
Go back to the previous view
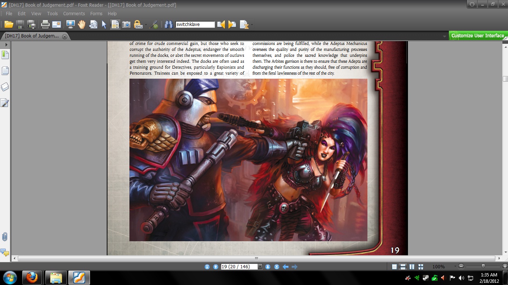(x=286, y=266)
